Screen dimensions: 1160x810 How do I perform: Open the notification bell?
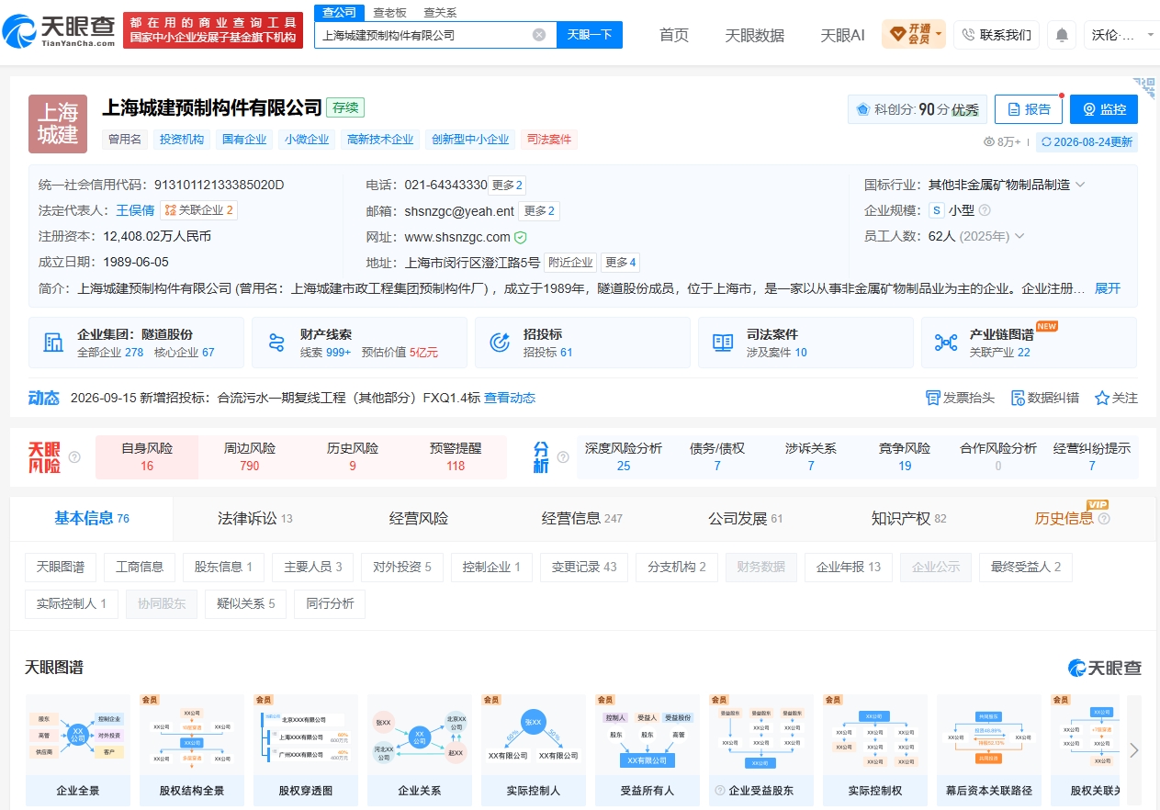pyautogui.click(x=1062, y=35)
